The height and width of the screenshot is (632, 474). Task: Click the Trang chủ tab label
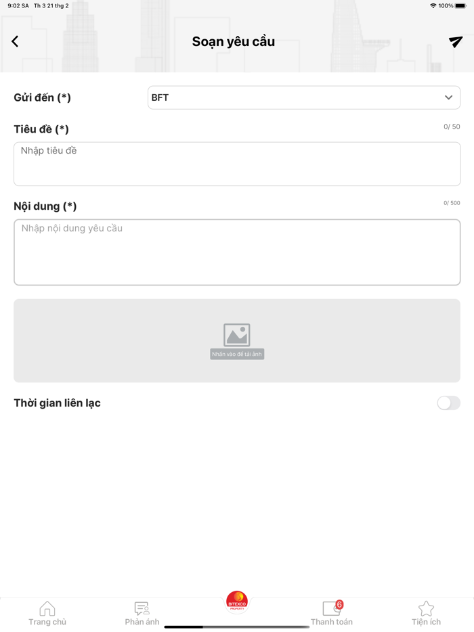[47, 622]
